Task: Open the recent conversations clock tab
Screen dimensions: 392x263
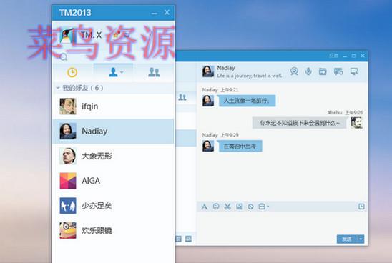Action: [x=72, y=72]
